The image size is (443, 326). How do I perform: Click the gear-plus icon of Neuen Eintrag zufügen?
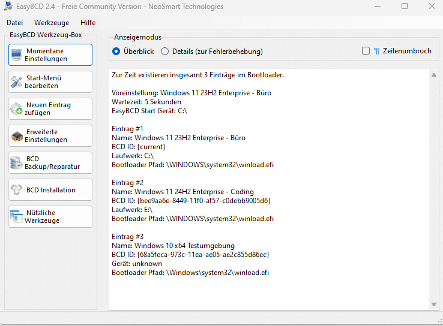click(x=16, y=109)
